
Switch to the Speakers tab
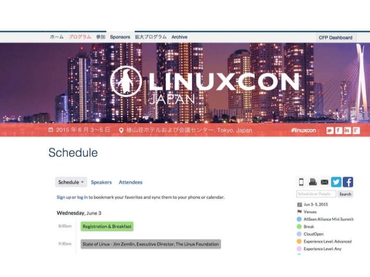click(x=101, y=182)
